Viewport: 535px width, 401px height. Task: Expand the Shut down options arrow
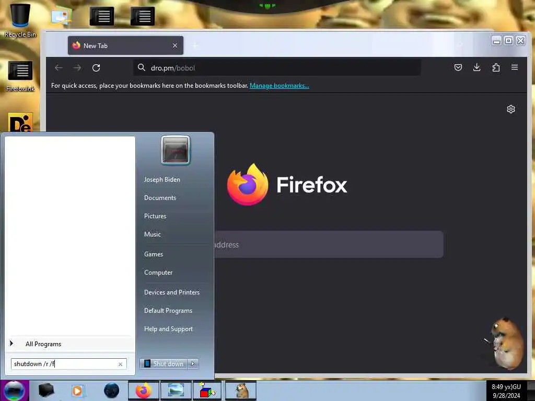coord(193,364)
